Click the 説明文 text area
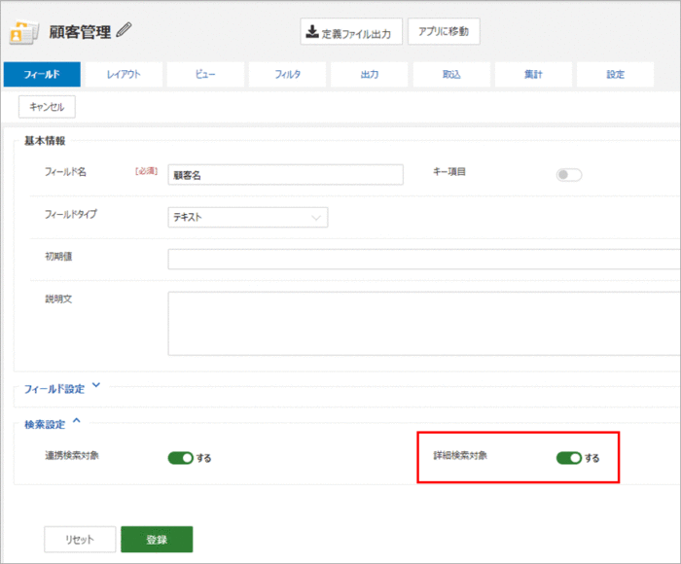 click(424, 324)
